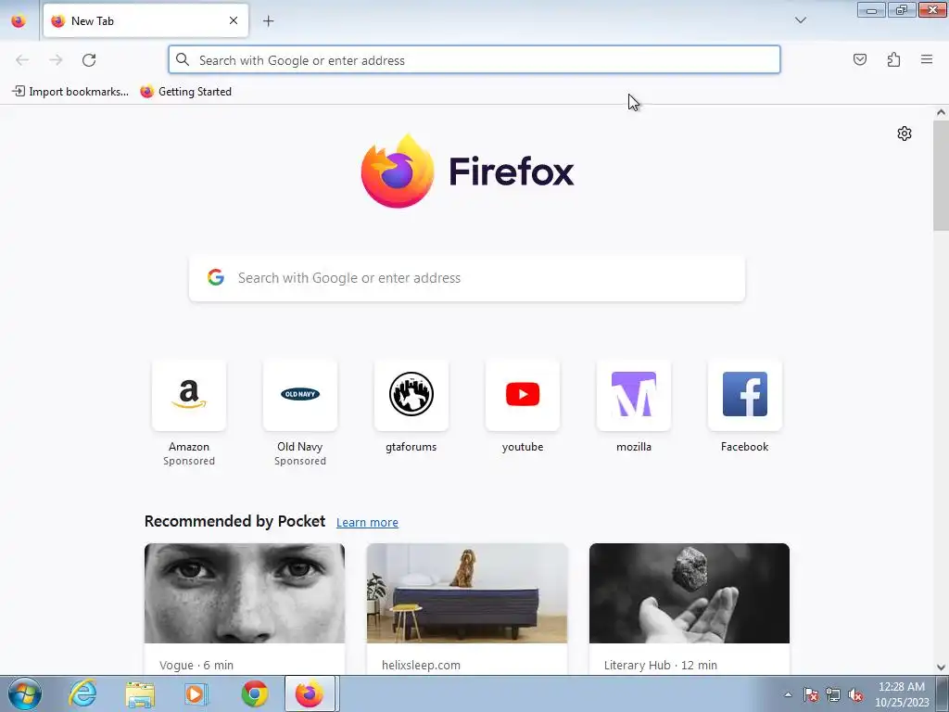Click the Recommended by Pocket heading
949x712 pixels.
[x=234, y=521]
